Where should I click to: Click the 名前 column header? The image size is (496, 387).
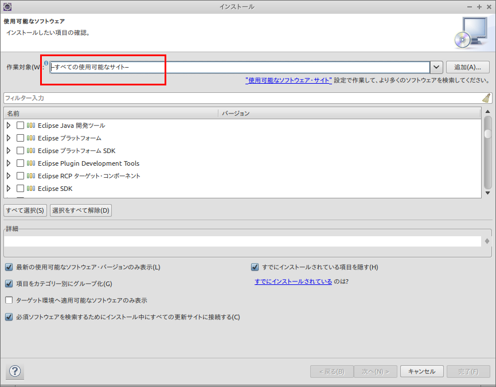109,114
